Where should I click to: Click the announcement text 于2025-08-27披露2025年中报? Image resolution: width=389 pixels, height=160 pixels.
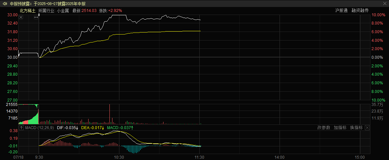[x=60, y=4]
